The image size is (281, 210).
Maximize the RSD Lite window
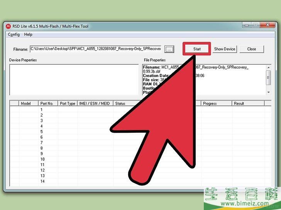click(256, 25)
